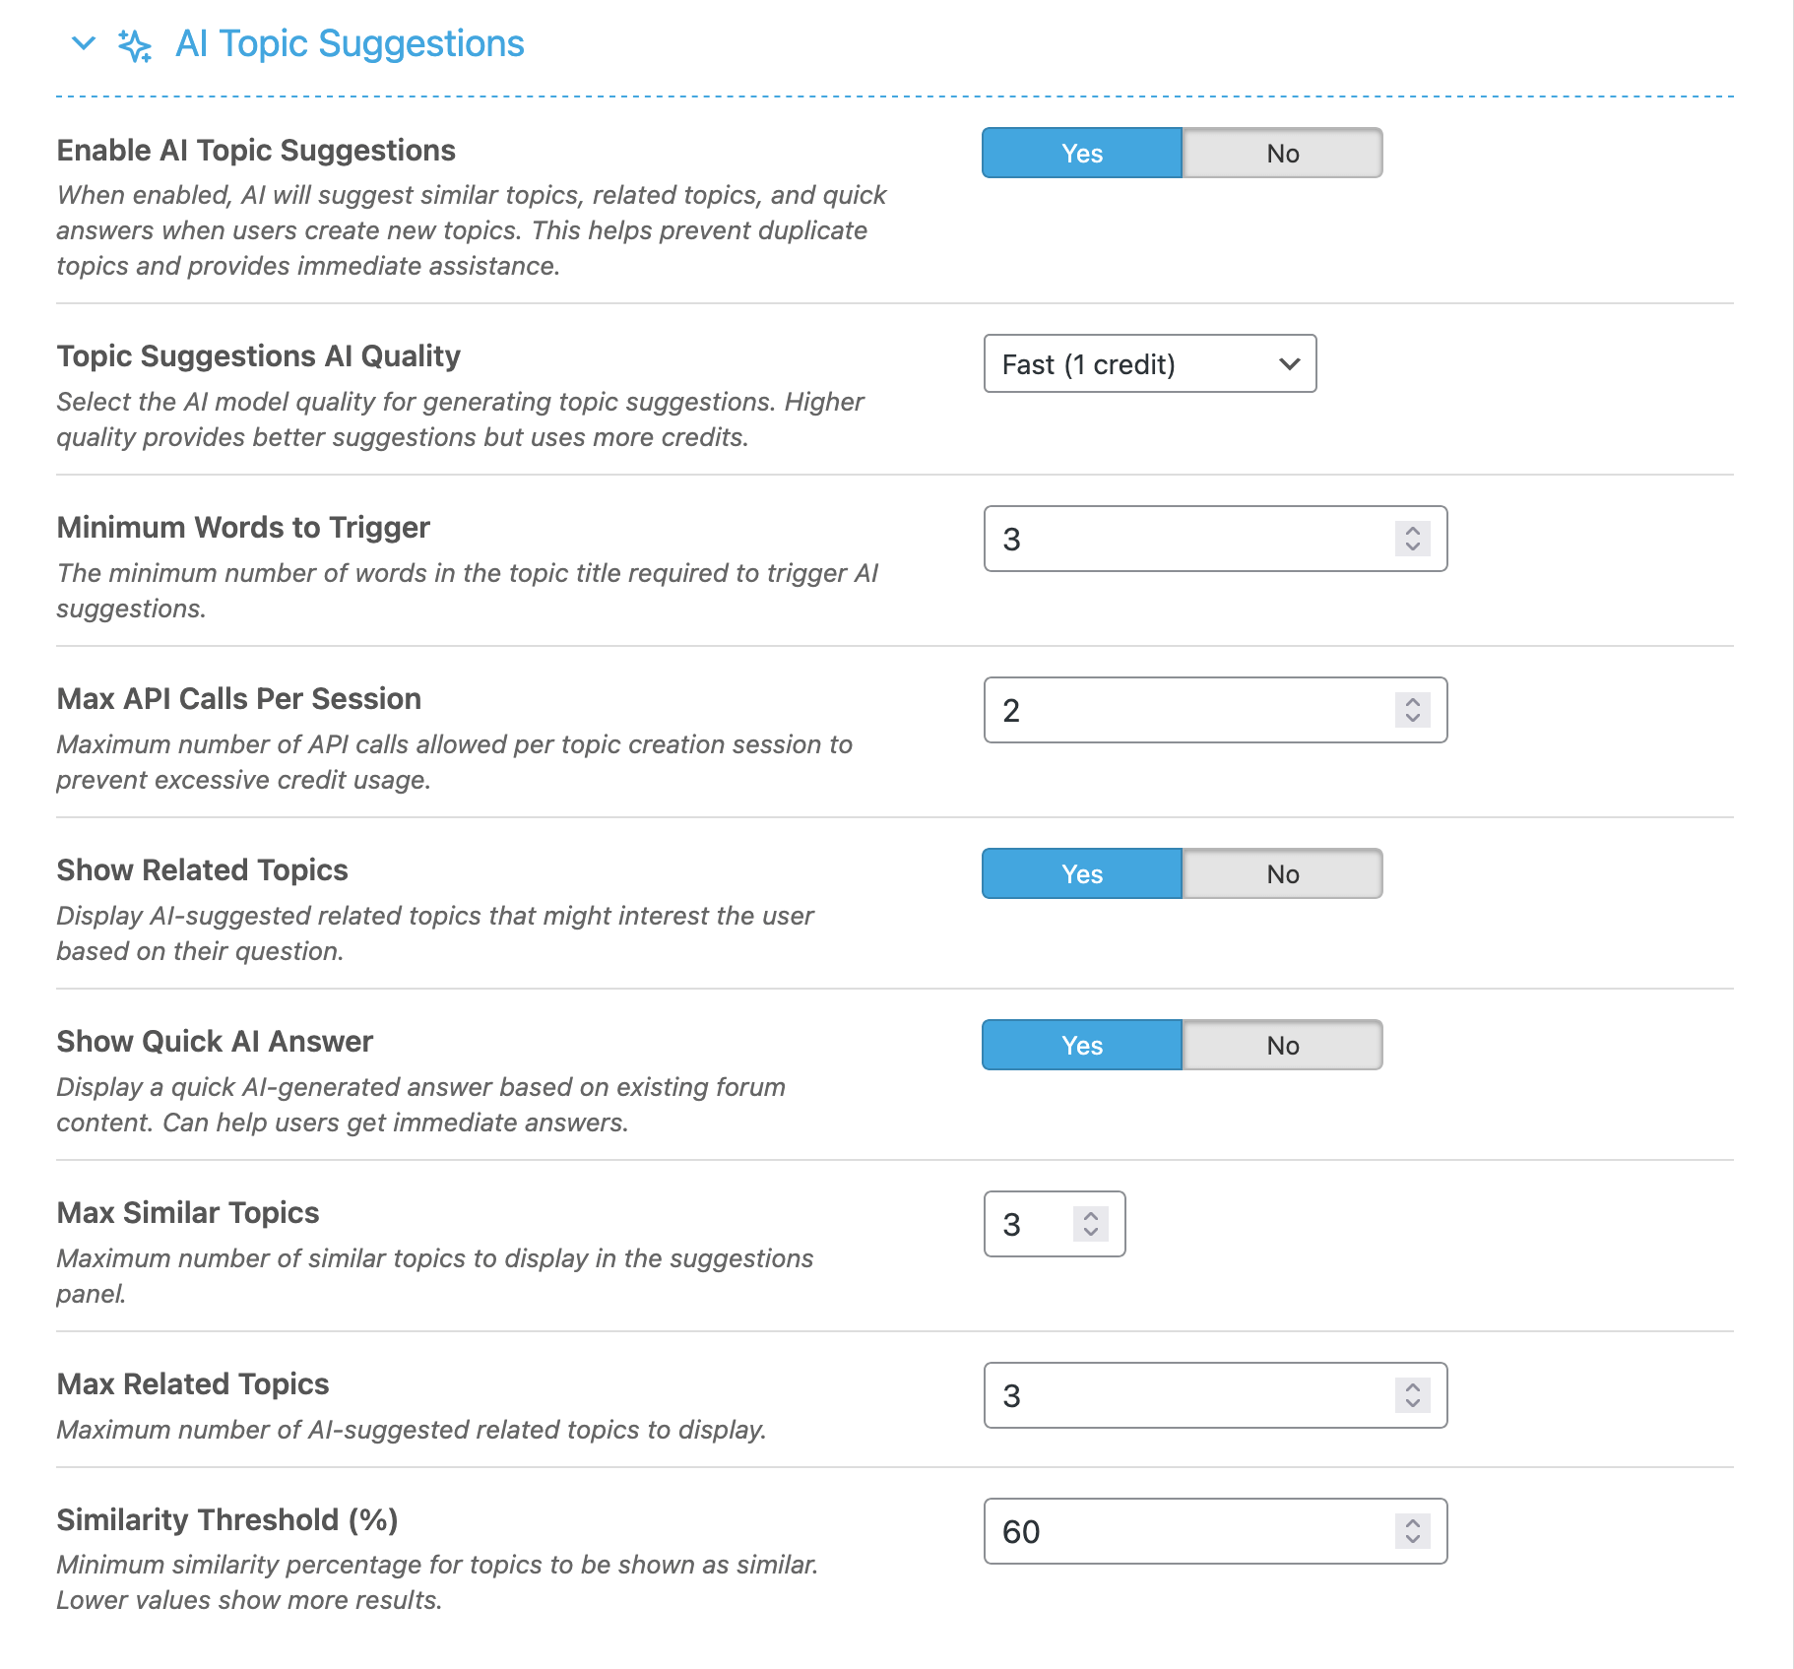The image size is (1794, 1669).
Task: Disable AI Topic Suggestions
Action: click(x=1281, y=153)
